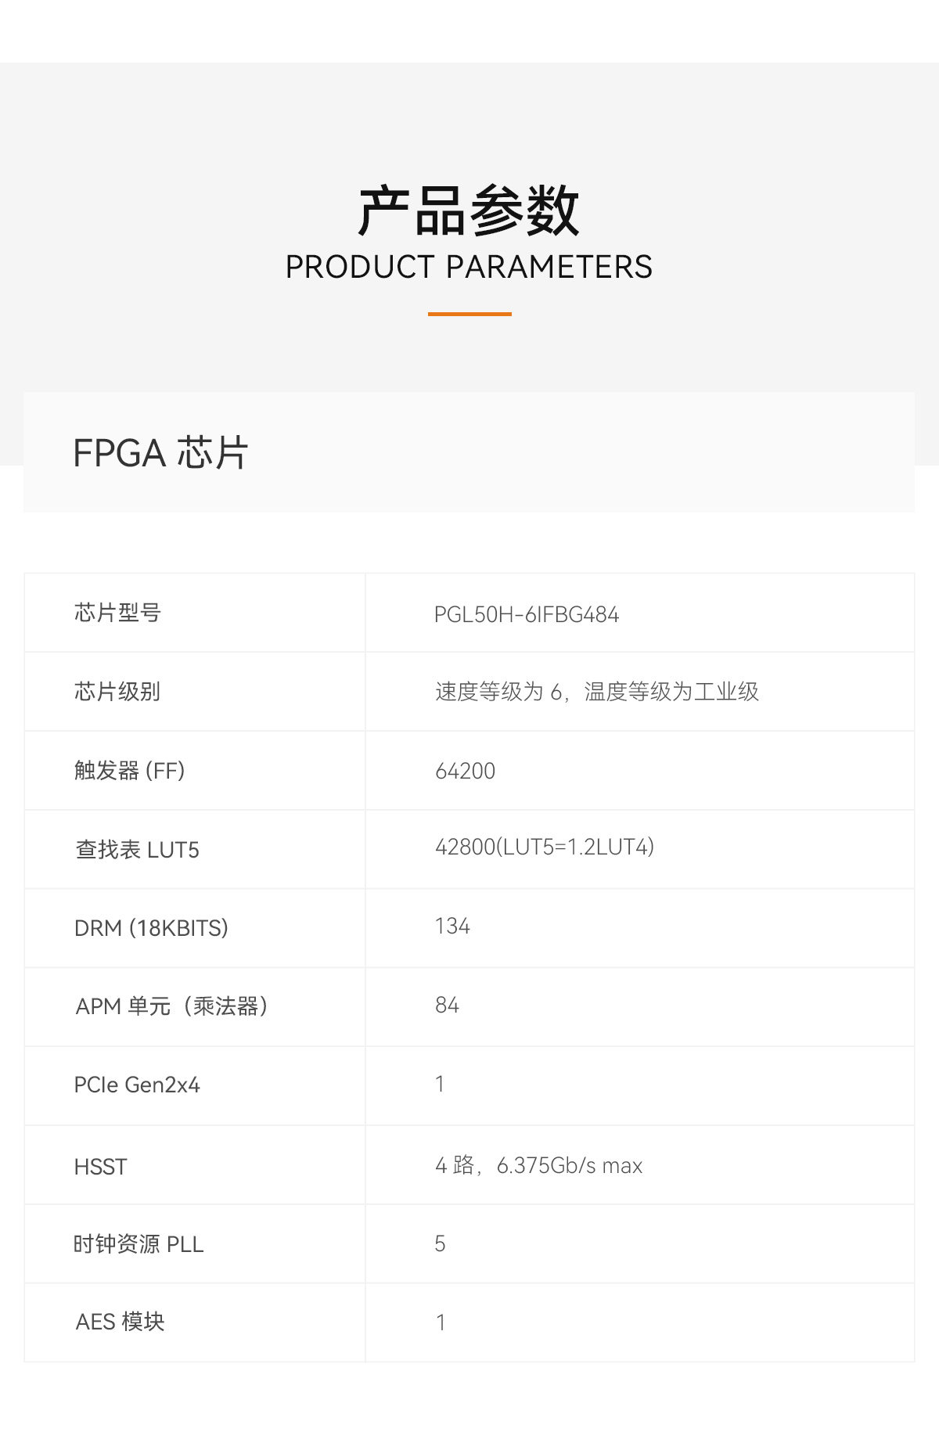Click the AES 模块 label
Image resolution: width=939 pixels, height=1432 pixels.
(x=120, y=1322)
